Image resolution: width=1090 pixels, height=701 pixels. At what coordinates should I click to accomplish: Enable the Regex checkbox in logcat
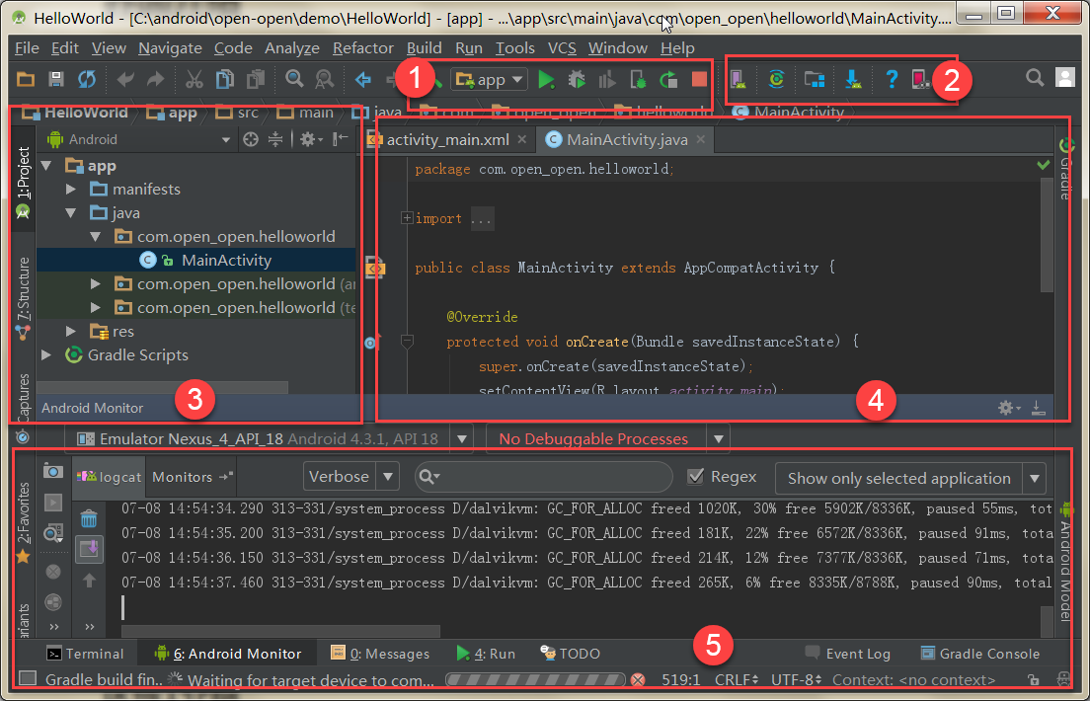[x=695, y=477]
